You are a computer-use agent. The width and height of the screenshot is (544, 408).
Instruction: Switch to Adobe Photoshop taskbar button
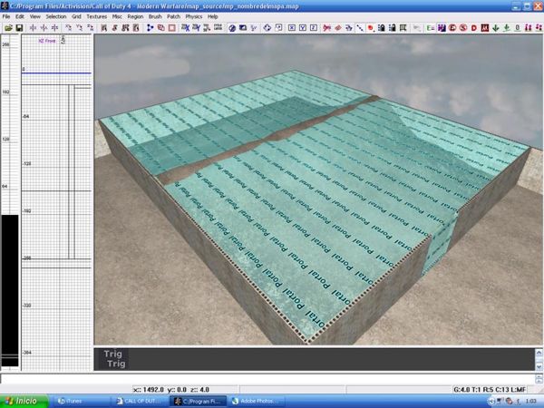coord(257,401)
